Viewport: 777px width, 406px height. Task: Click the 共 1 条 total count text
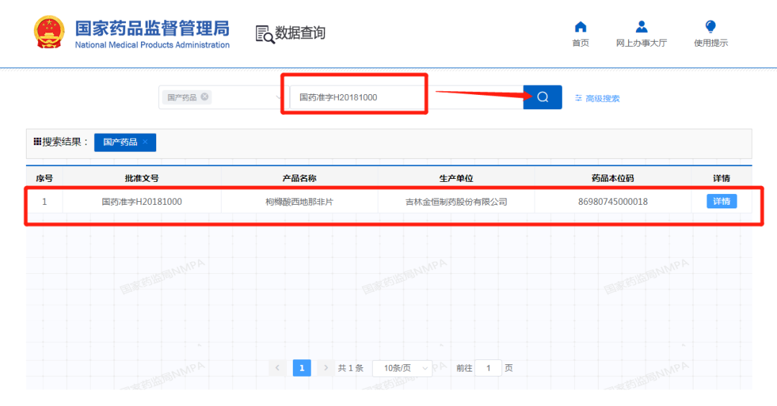(x=350, y=368)
